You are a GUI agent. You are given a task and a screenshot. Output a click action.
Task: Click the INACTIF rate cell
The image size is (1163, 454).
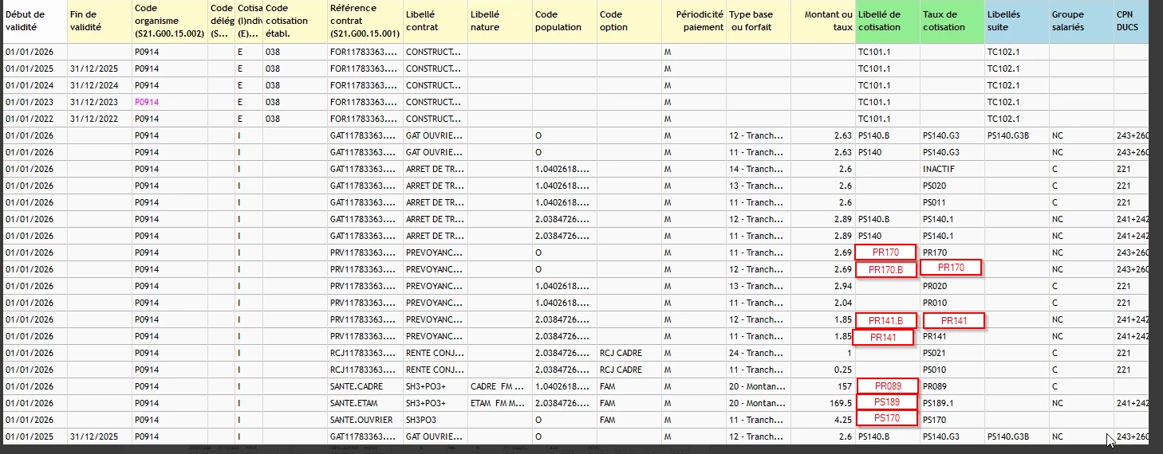click(952, 169)
